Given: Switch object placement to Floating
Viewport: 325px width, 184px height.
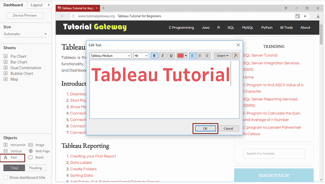Looking at the screenshot, I should [36, 168].
